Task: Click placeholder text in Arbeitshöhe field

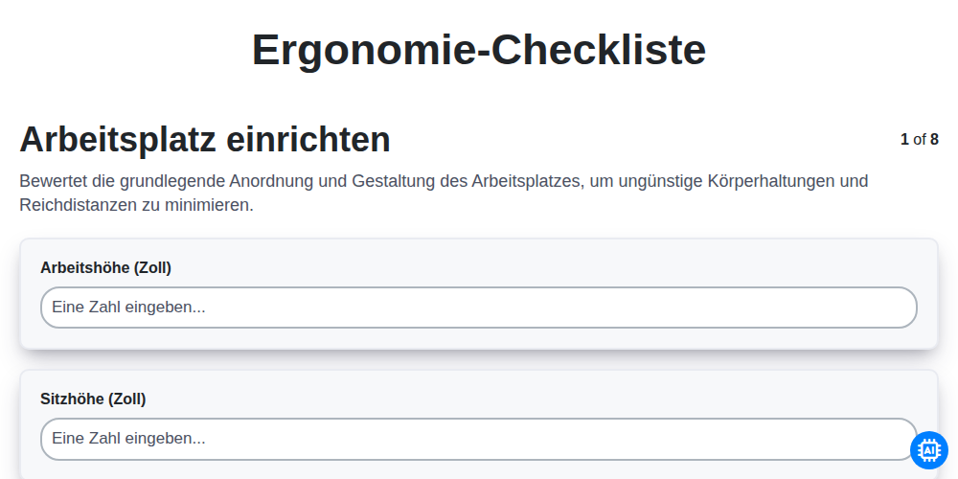Action: 128,308
